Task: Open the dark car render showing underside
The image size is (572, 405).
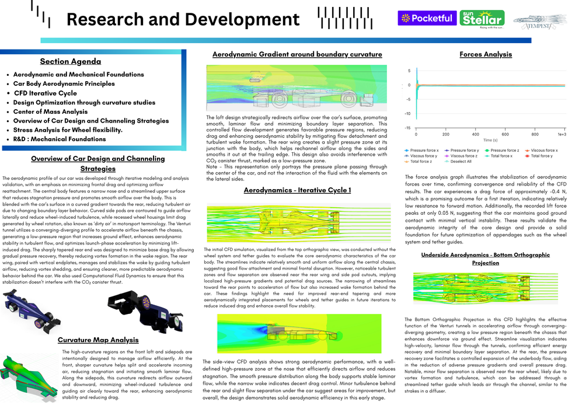Action: (x=145, y=311)
